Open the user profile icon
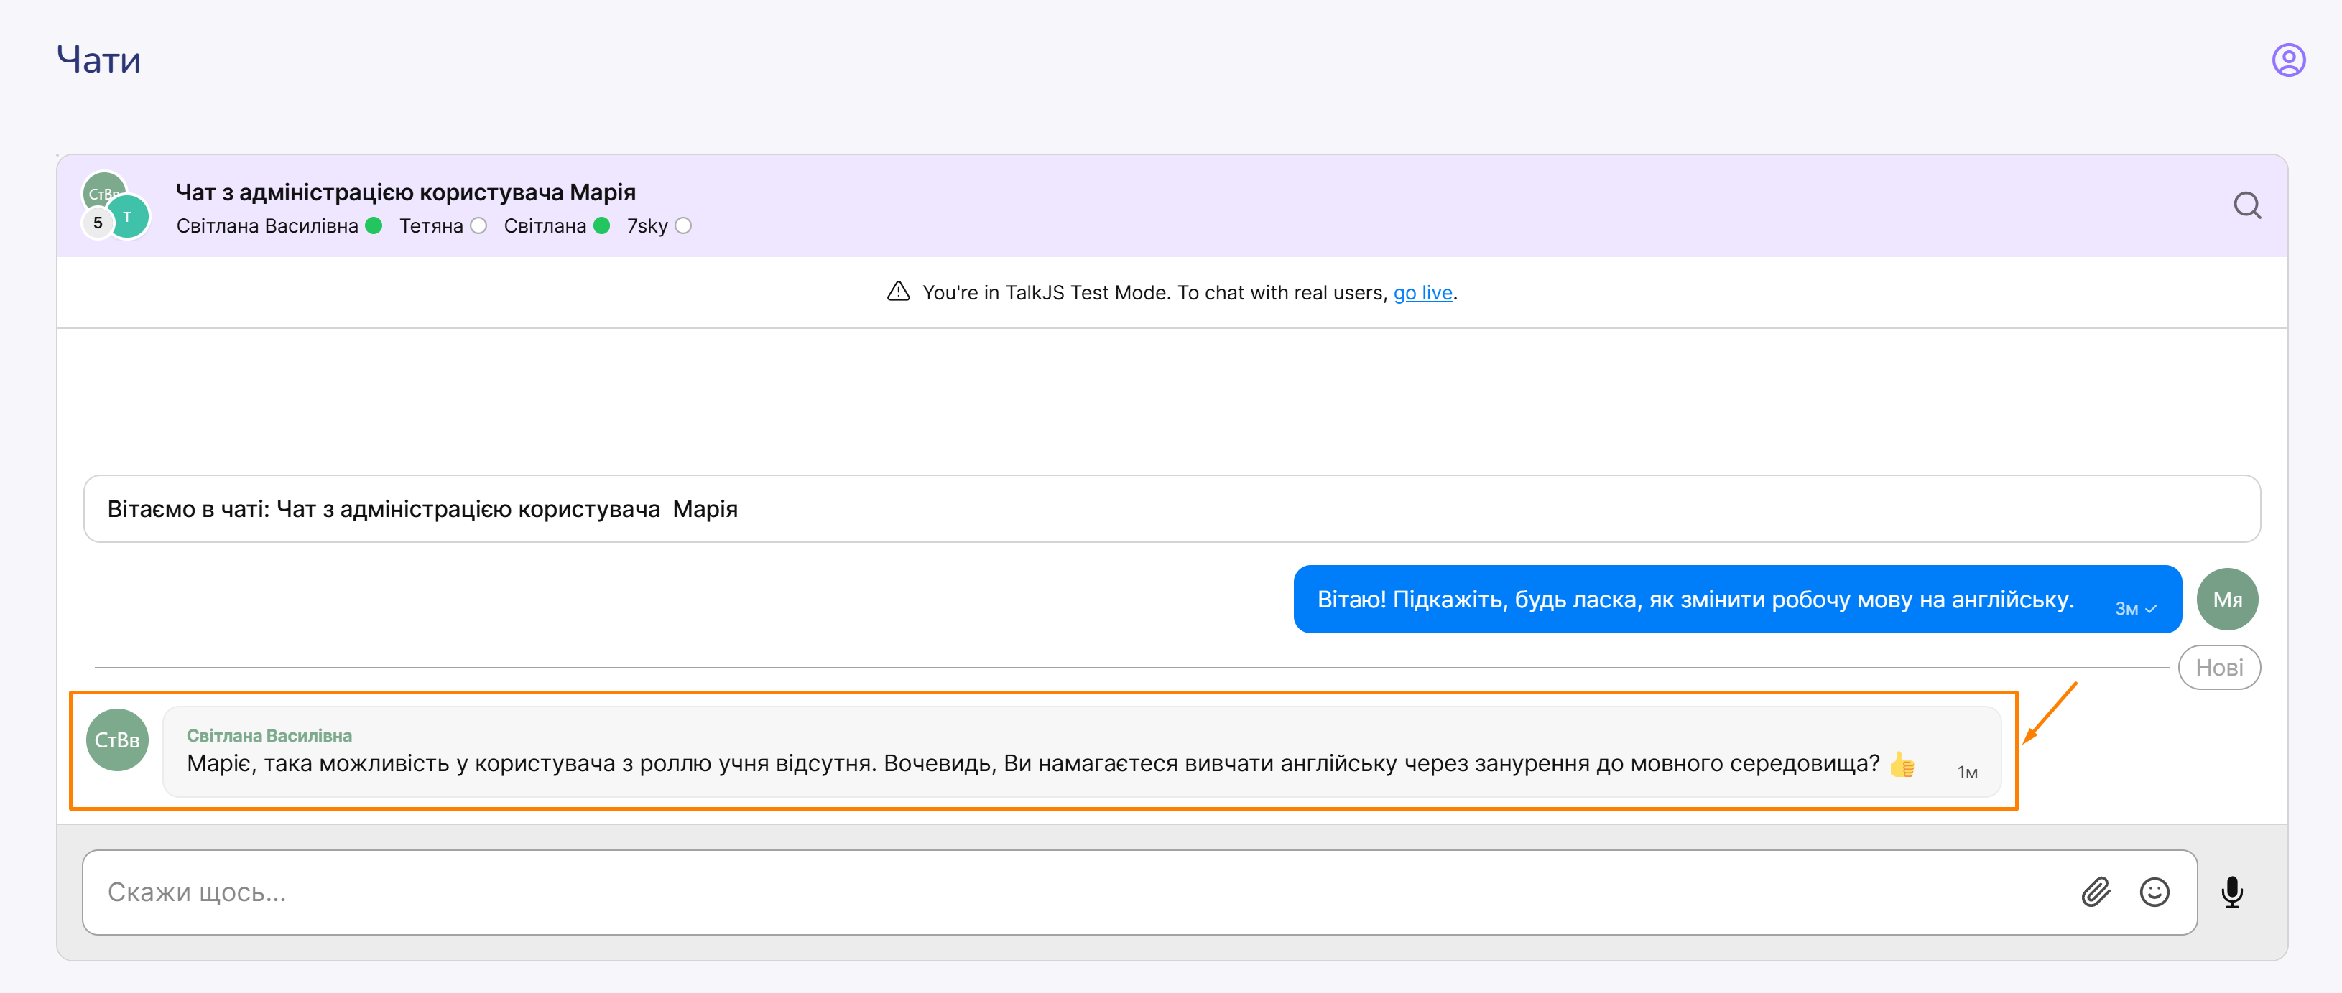 click(2287, 60)
